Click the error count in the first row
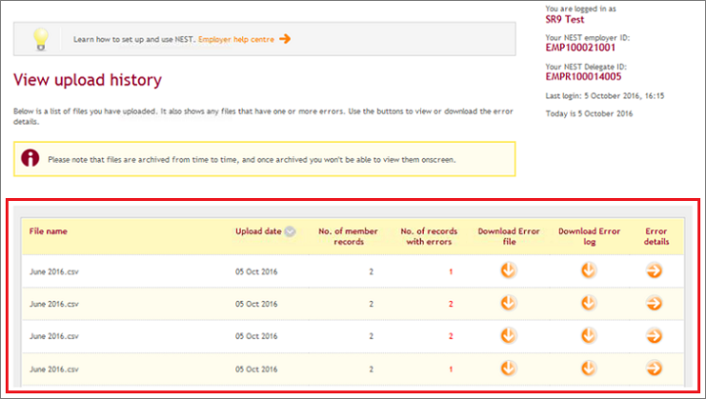This screenshot has width=706, height=399. 451,271
